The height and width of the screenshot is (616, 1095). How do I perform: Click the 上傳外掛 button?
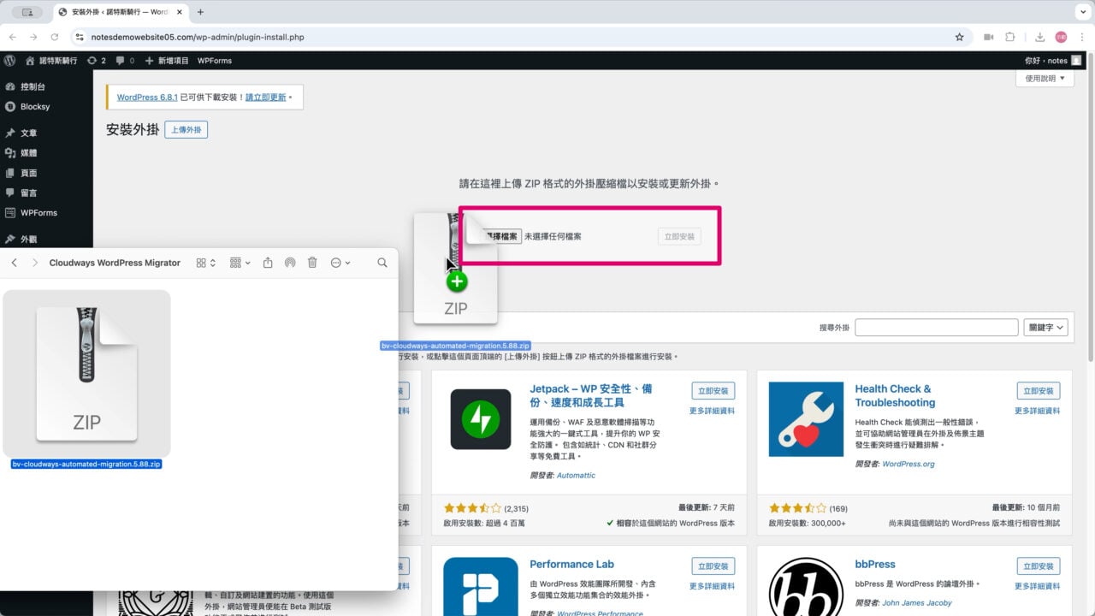186,130
